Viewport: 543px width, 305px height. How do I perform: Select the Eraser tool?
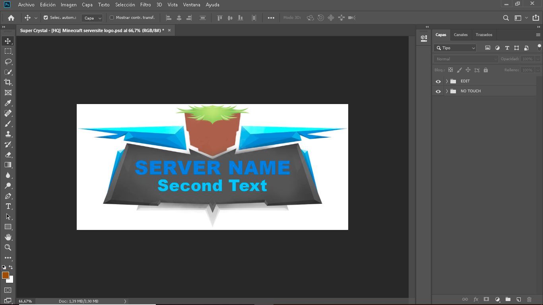click(8, 154)
